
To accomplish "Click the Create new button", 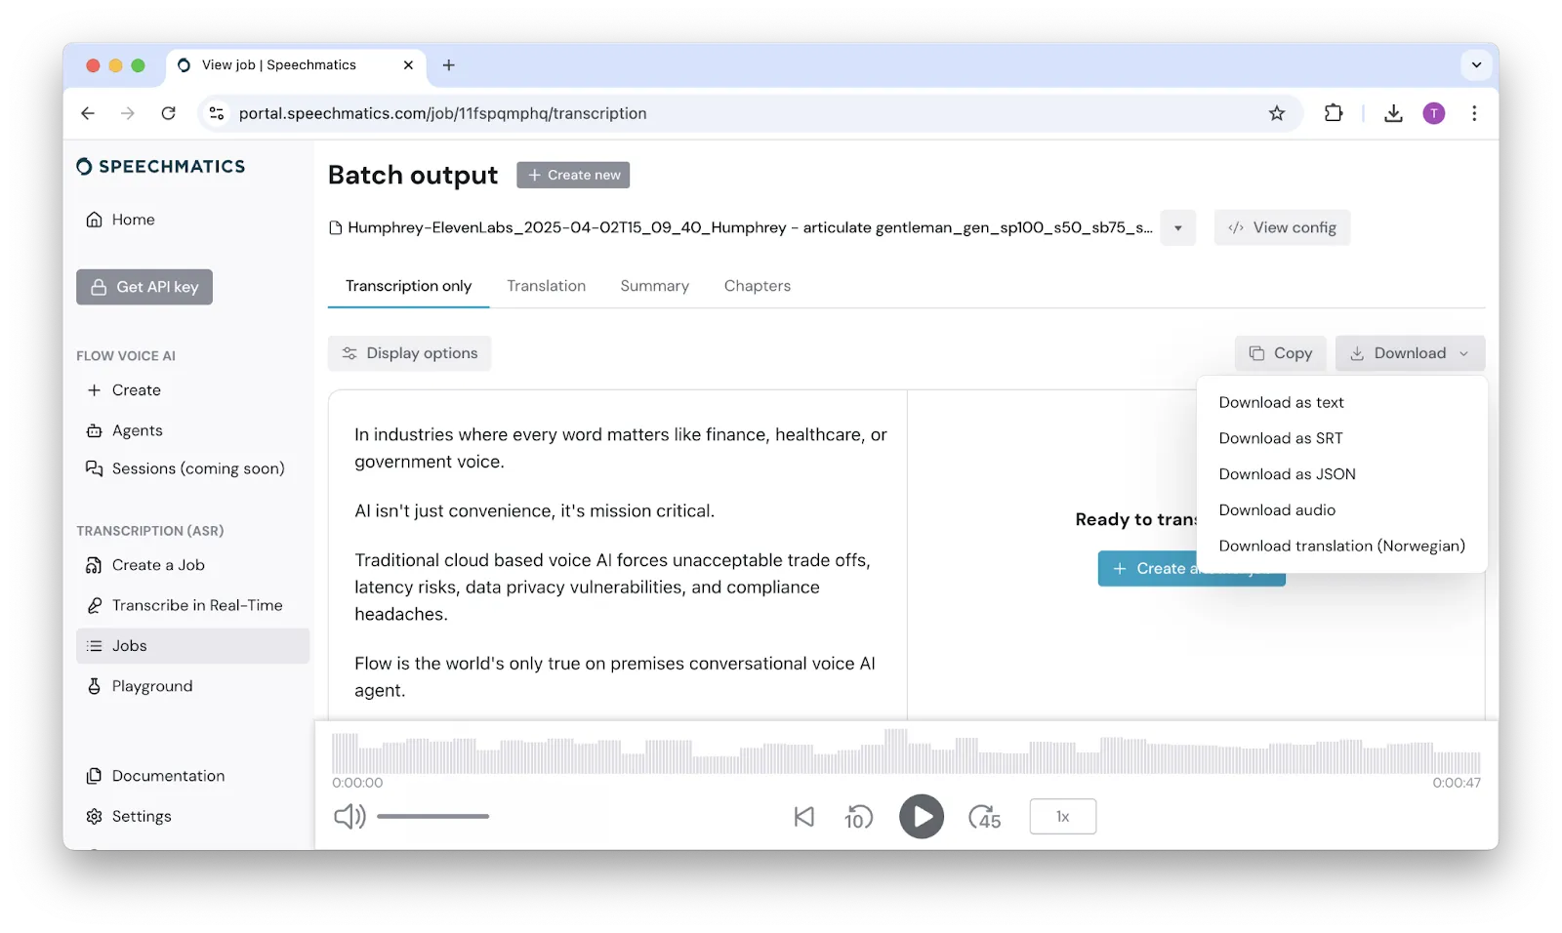I will [x=573, y=175].
